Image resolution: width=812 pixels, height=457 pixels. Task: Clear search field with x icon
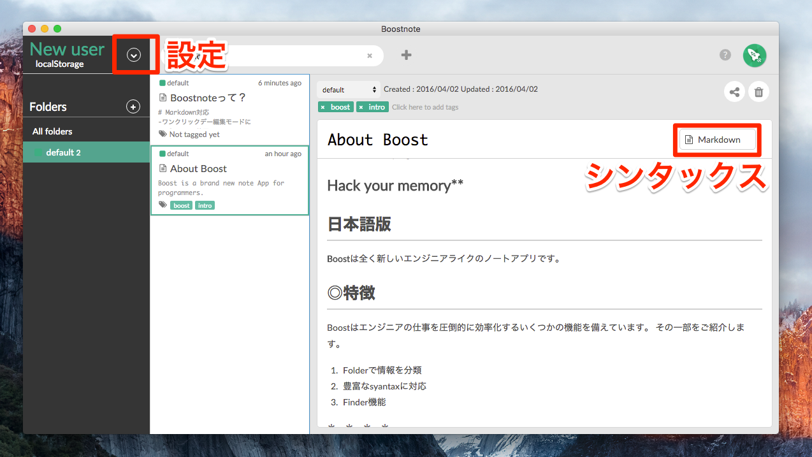(369, 56)
